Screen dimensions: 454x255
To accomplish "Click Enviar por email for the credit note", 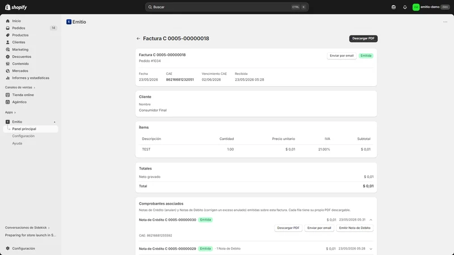I will point(319,228).
